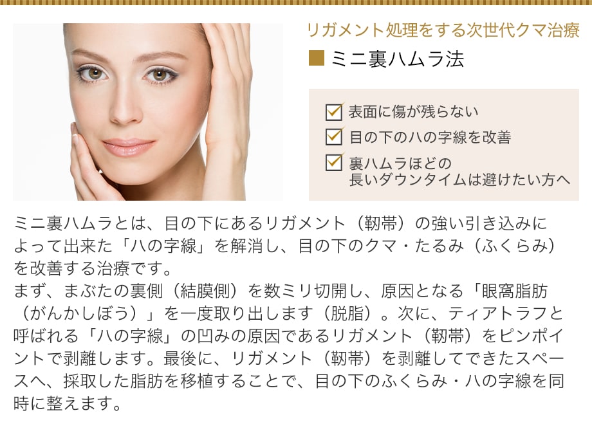Viewport: 592px width, 433px height.
Task: Click the heading リガメント処理をする次世代クマ治療
Action: [443, 31]
